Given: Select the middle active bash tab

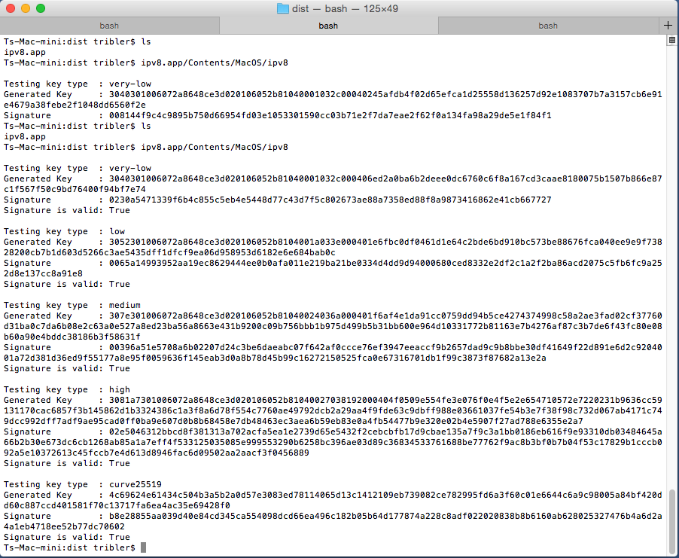Looking at the screenshot, I should pos(328,26).
